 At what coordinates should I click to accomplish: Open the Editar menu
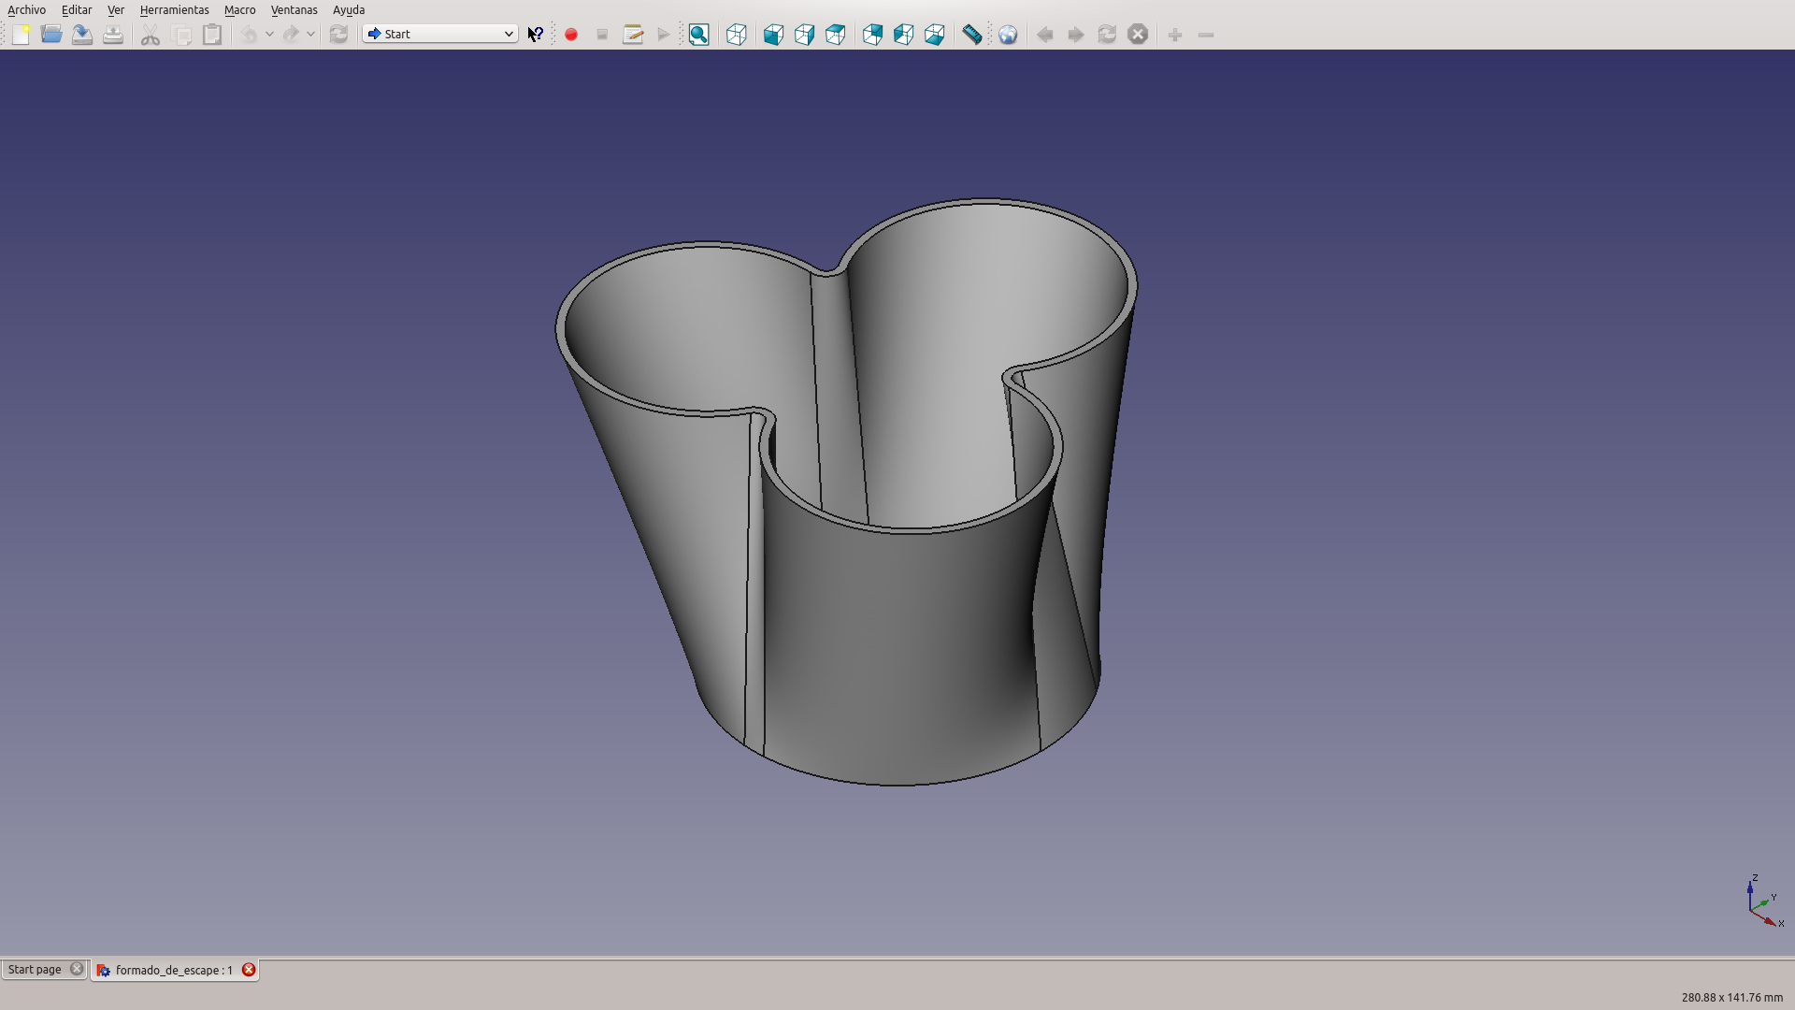pos(77,9)
